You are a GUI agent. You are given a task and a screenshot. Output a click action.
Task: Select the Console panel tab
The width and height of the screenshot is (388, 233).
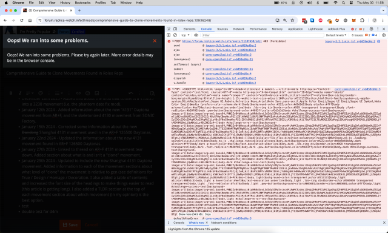click(206, 29)
